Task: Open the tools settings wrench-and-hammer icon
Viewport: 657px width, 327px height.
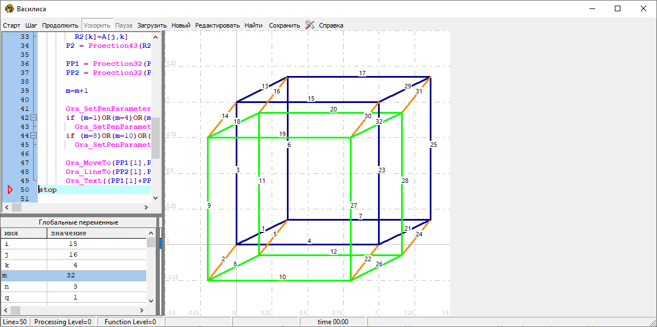Action: pos(310,25)
